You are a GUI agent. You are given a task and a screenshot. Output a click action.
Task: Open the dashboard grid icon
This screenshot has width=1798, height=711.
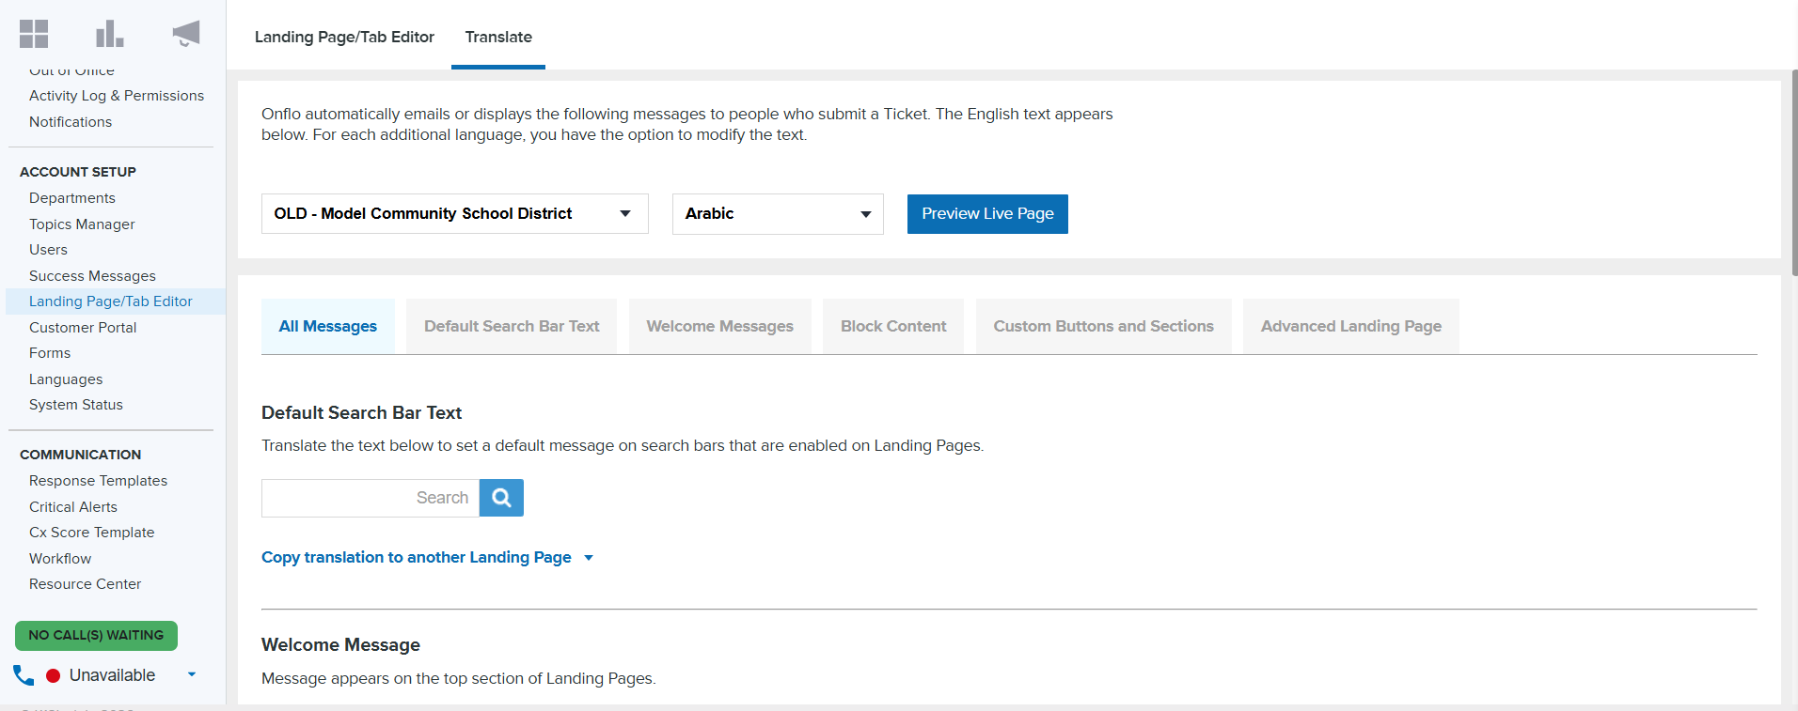click(34, 34)
